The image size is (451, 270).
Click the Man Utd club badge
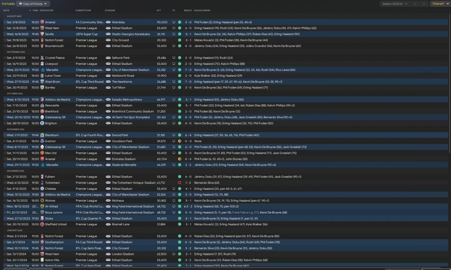click(x=42, y=153)
